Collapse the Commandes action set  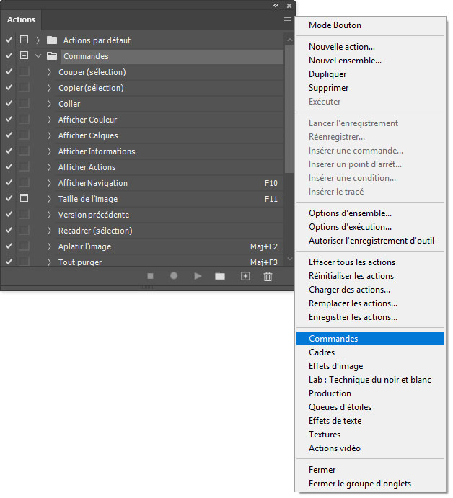click(38, 56)
